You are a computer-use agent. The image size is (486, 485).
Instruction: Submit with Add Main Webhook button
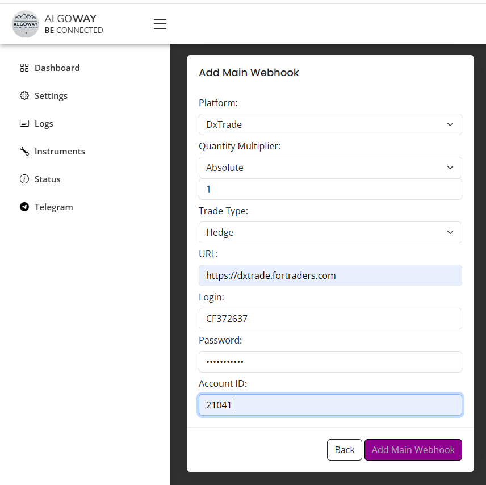(x=413, y=450)
